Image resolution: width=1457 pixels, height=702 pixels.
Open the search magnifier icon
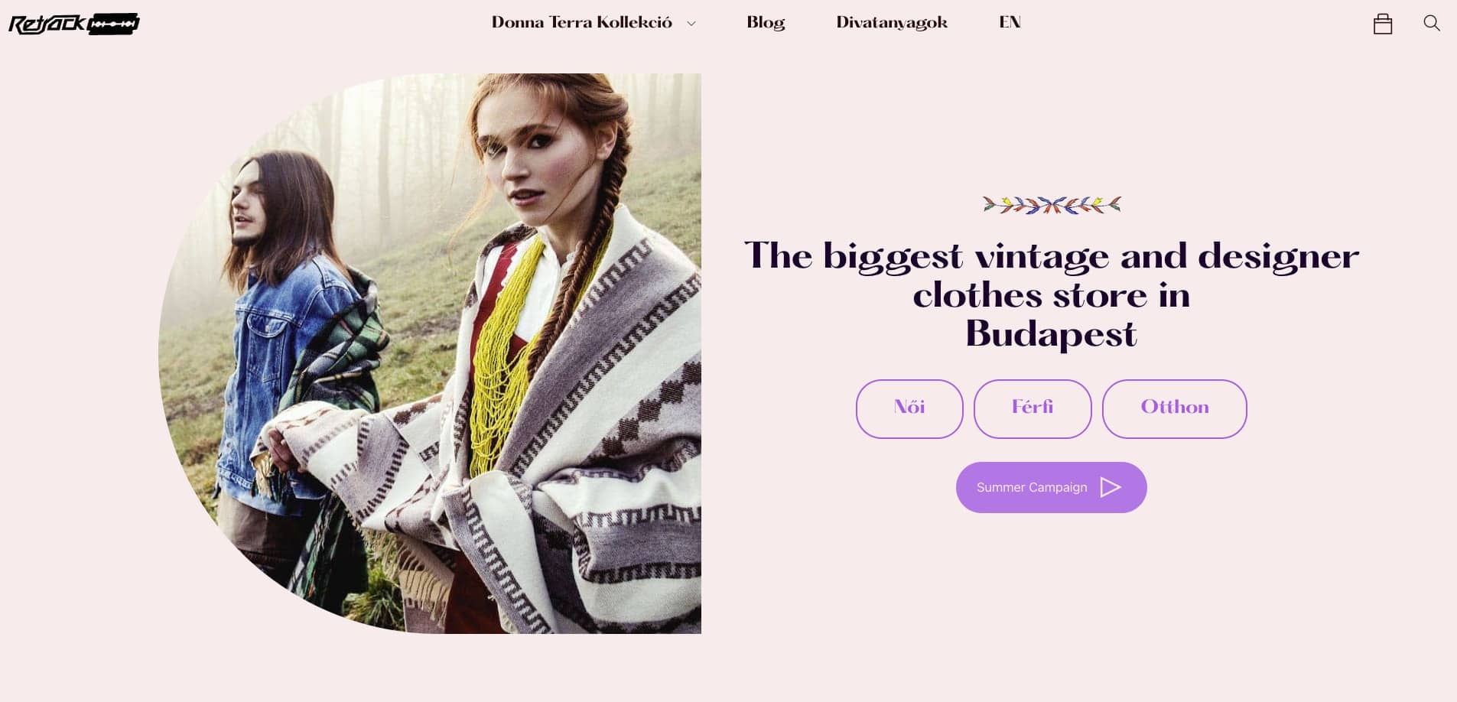1432,23
